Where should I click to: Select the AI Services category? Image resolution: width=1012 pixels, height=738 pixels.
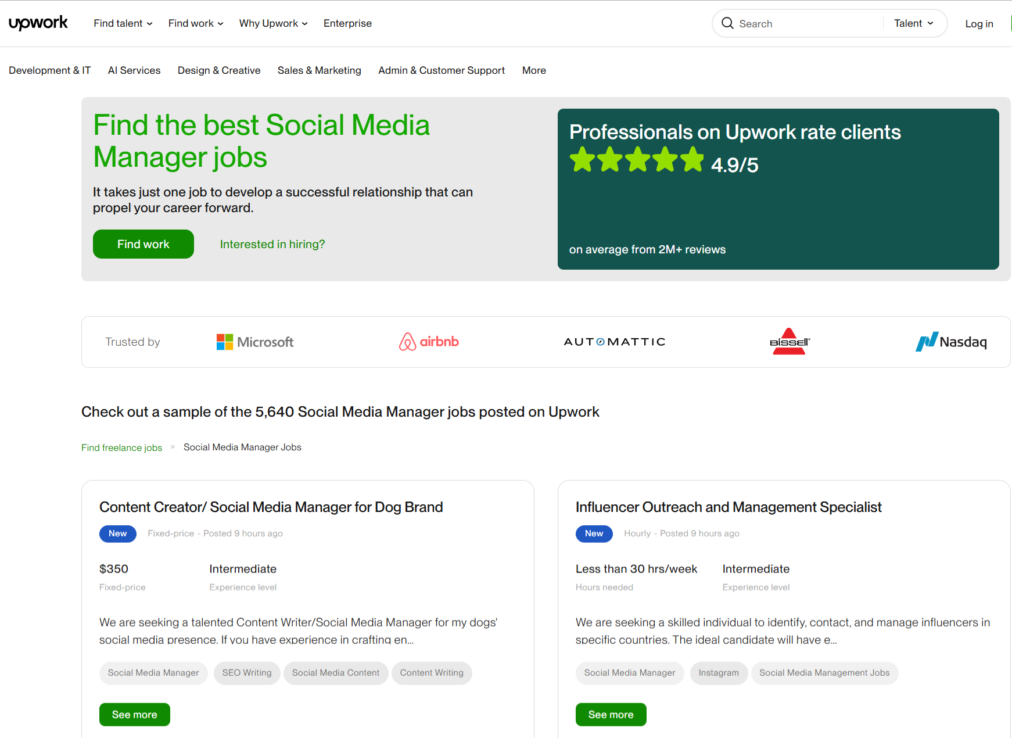click(134, 70)
